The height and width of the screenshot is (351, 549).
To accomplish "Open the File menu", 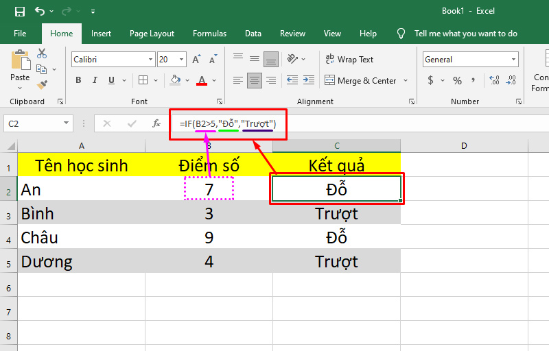I will [20, 34].
